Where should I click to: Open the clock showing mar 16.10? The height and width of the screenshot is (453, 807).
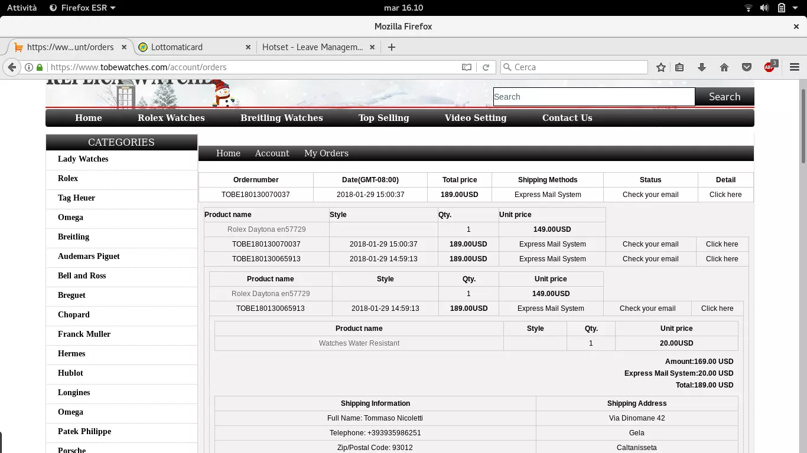coord(403,8)
